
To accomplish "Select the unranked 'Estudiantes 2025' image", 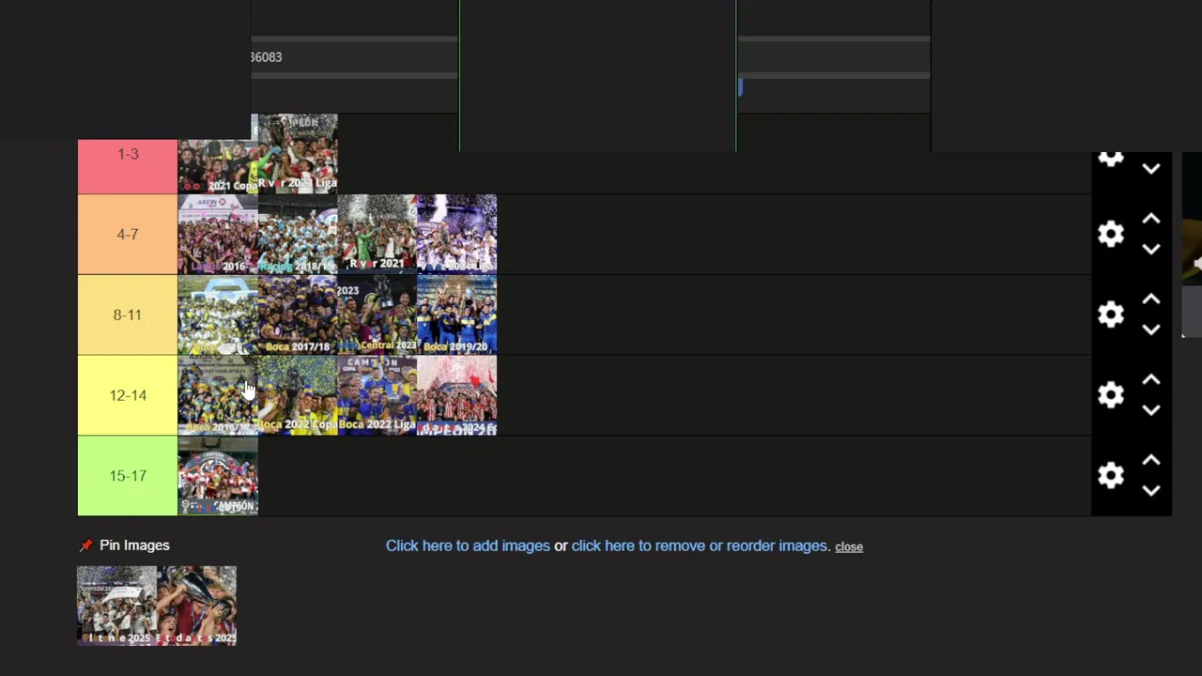I will point(196,606).
